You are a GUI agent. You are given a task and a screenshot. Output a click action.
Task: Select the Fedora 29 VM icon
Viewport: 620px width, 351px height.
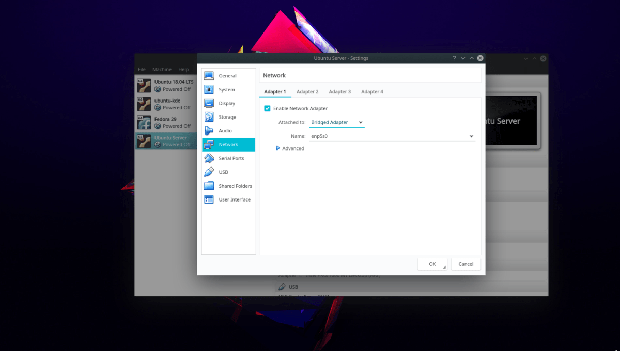pyautogui.click(x=144, y=123)
